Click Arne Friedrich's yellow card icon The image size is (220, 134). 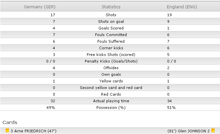click(7, 130)
